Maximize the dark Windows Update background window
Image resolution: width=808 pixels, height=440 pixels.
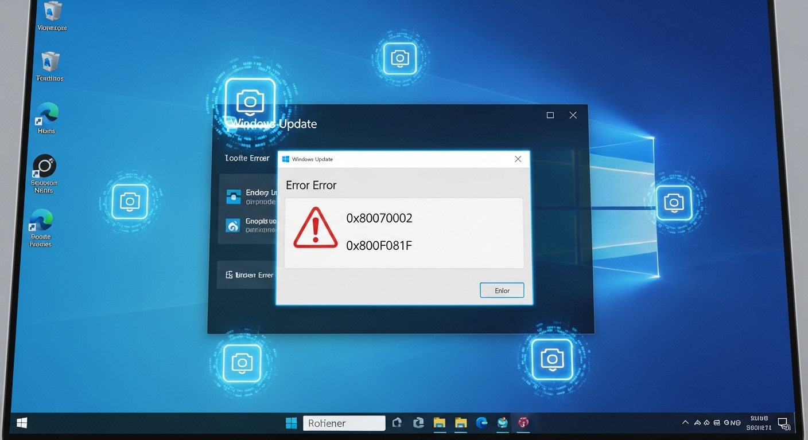click(550, 115)
